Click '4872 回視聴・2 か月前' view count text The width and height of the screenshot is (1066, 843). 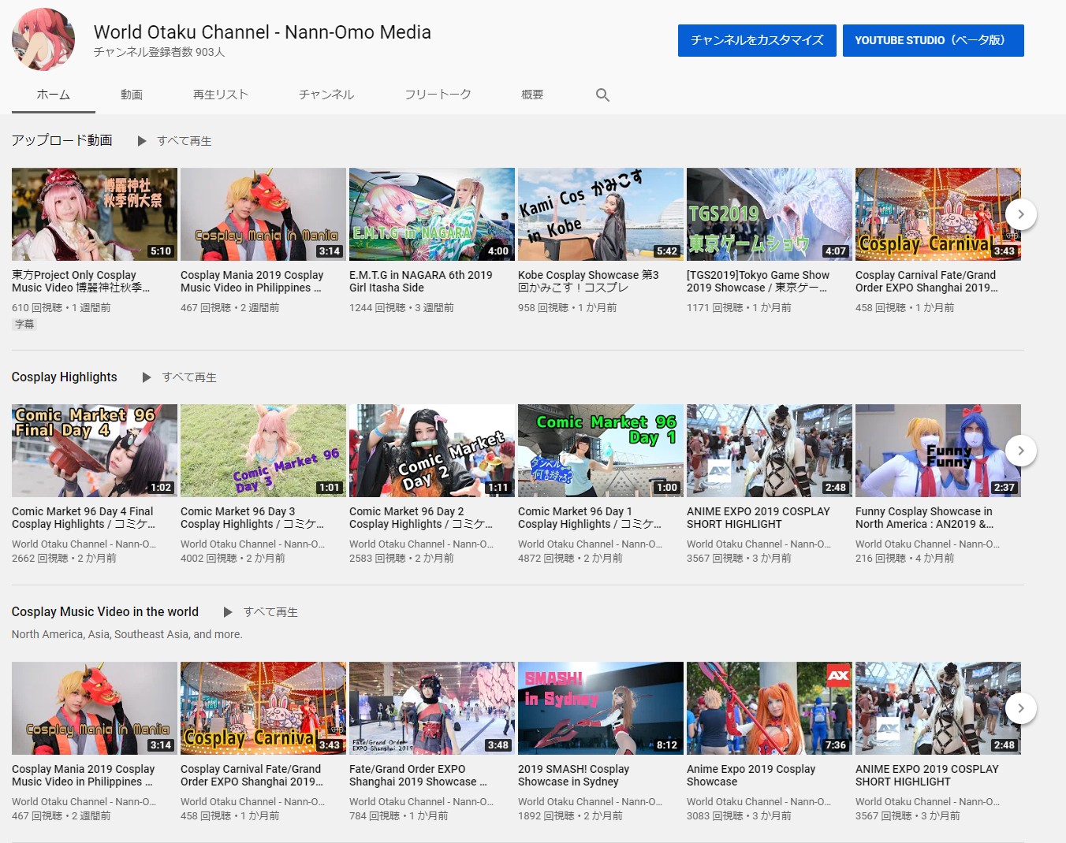coord(570,558)
